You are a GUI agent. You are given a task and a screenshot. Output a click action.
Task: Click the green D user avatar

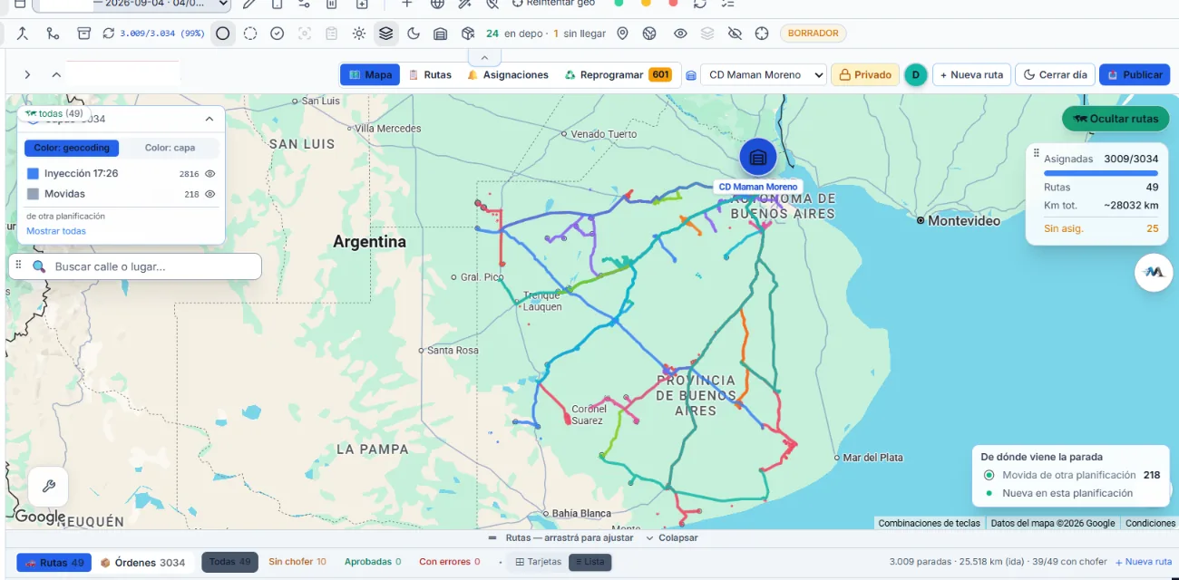(x=915, y=74)
